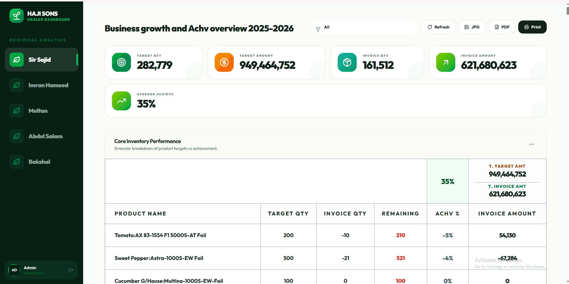
Task: Select Abdul Salam from the sidebar
Action: click(x=46, y=136)
